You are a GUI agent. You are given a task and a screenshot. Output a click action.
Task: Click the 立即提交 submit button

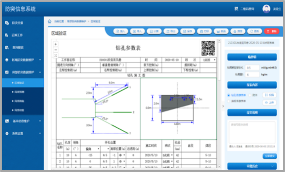tap(270, 156)
